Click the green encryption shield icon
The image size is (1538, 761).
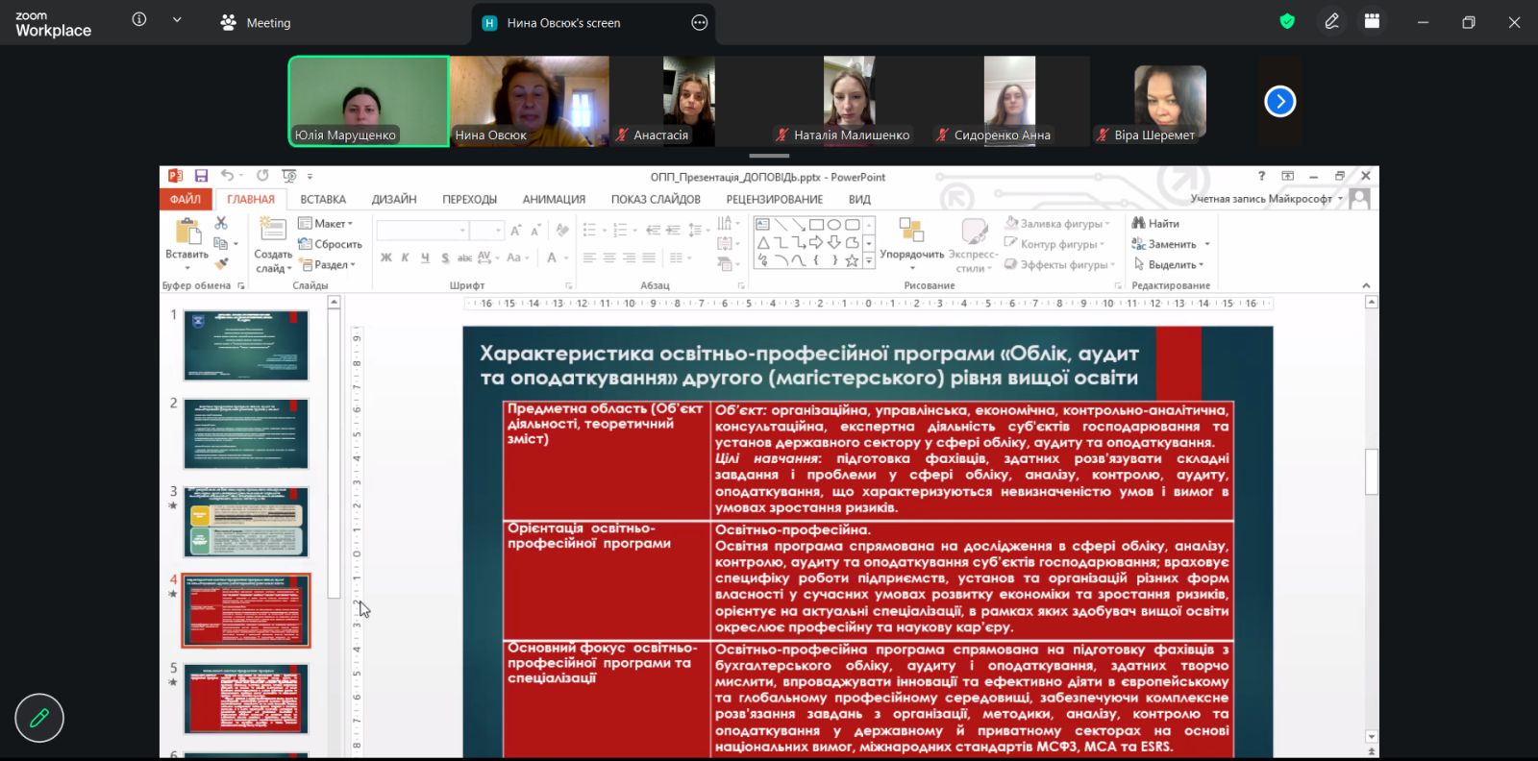pyautogui.click(x=1287, y=22)
